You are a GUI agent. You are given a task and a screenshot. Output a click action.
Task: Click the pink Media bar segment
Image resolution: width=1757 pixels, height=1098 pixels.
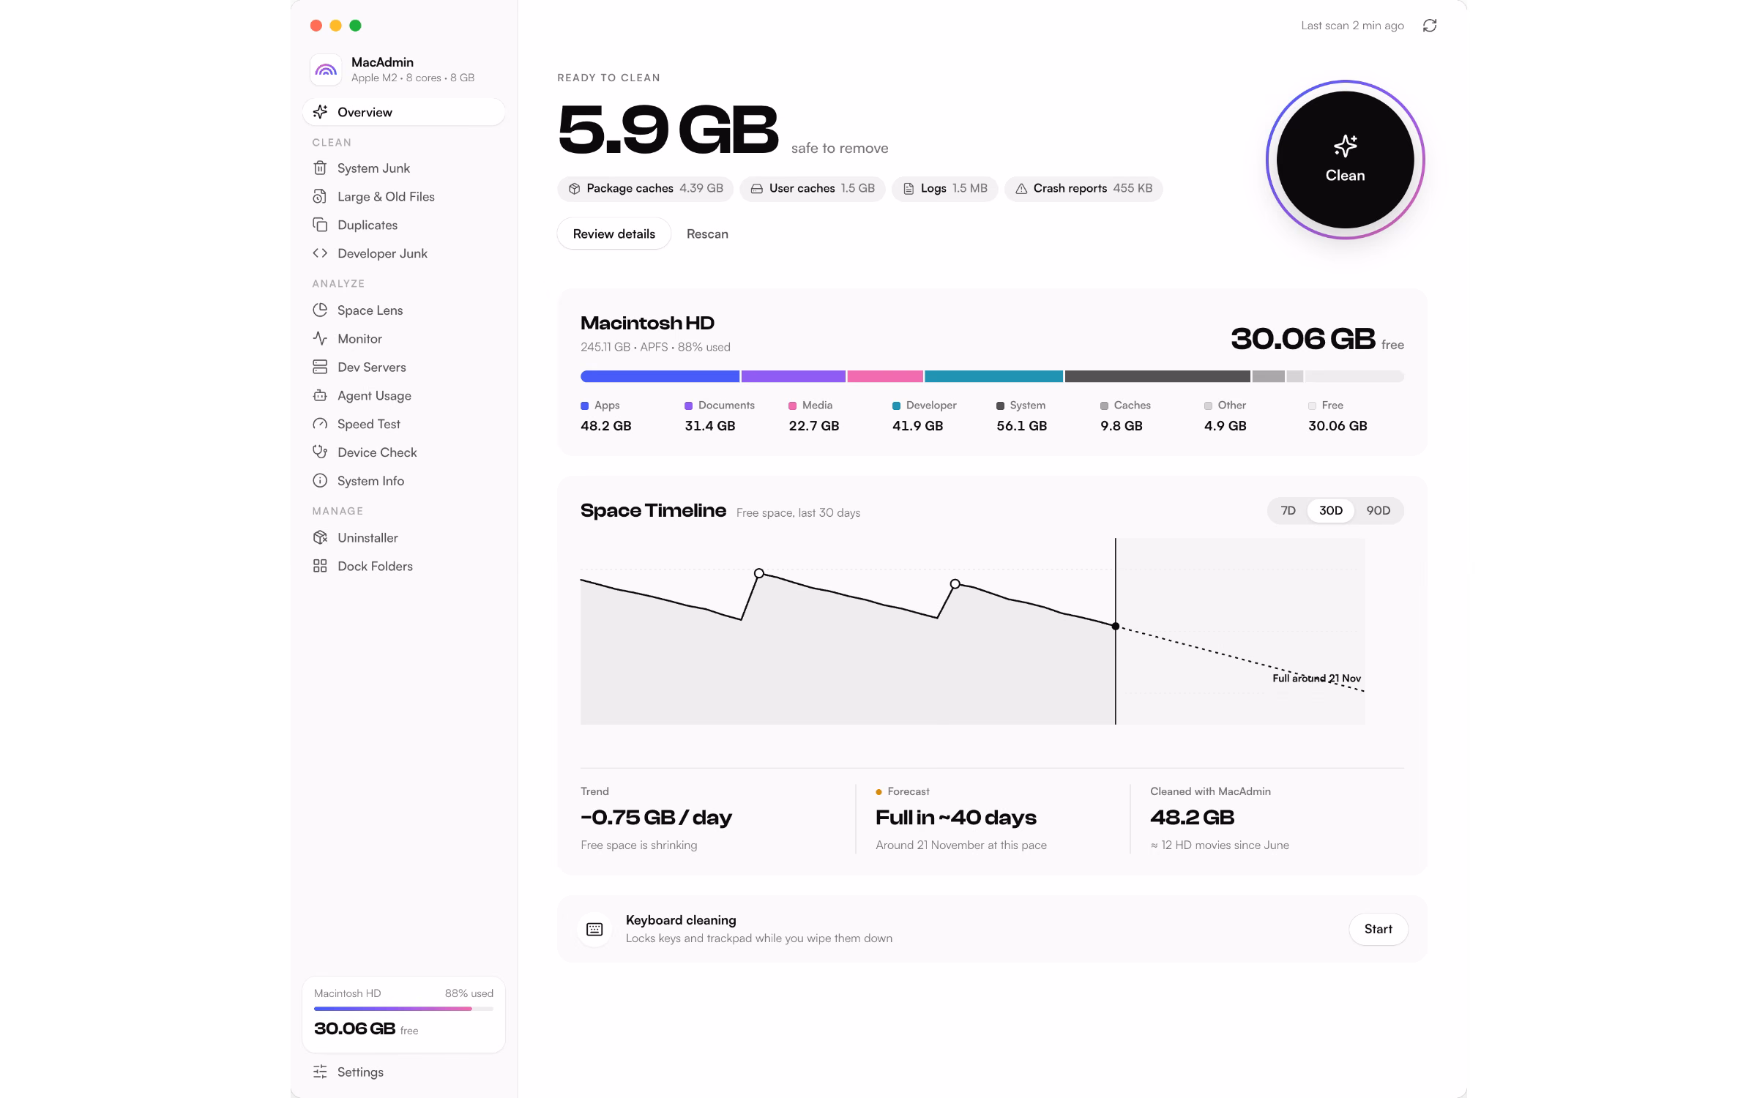(x=885, y=376)
